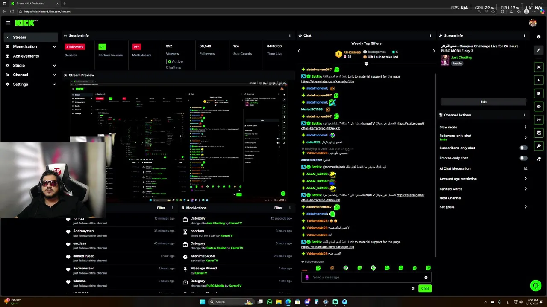This screenshot has height=307, width=547.
Task: Open WhatsApp from the taskbar
Action: click(x=269, y=302)
